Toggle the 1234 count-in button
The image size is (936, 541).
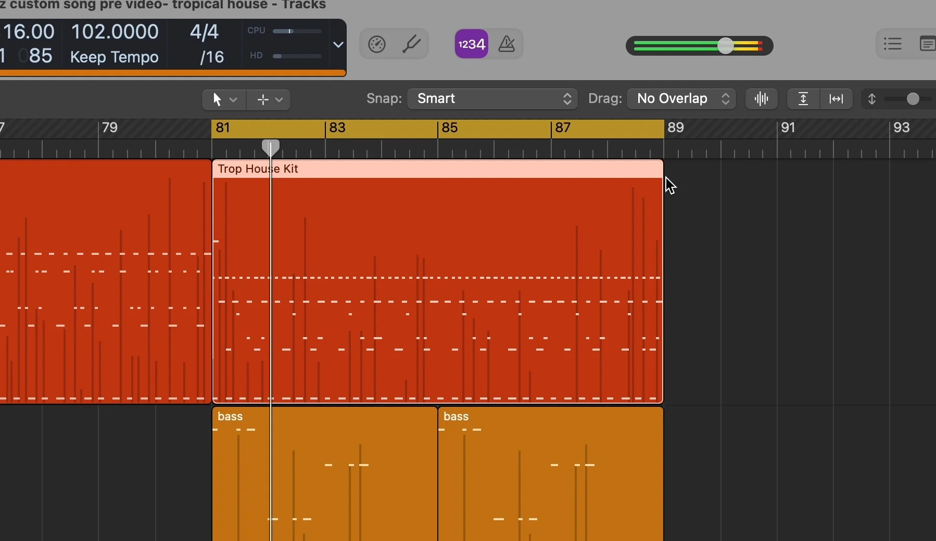(471, 44)
